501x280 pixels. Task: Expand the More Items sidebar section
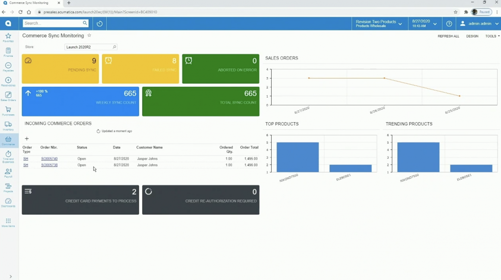tap(8, 222)
